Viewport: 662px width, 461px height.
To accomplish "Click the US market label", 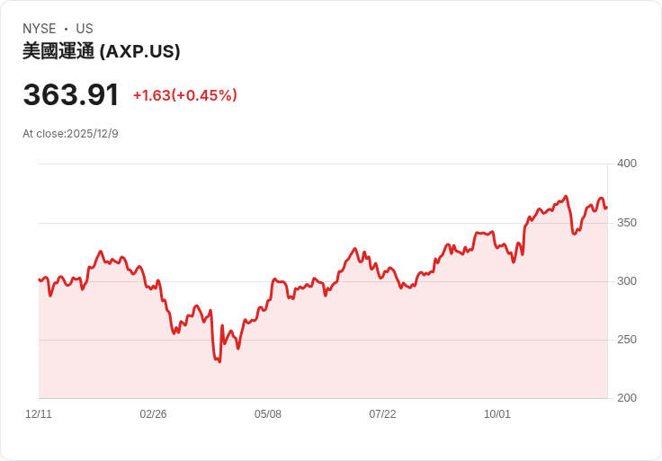I will pos(85,29).
